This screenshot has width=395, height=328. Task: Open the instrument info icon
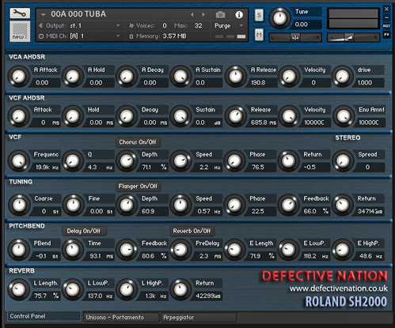239,15
